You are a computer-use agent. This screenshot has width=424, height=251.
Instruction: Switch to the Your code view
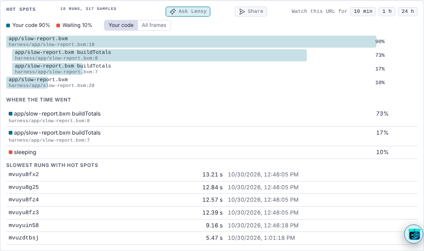(121, 25)
